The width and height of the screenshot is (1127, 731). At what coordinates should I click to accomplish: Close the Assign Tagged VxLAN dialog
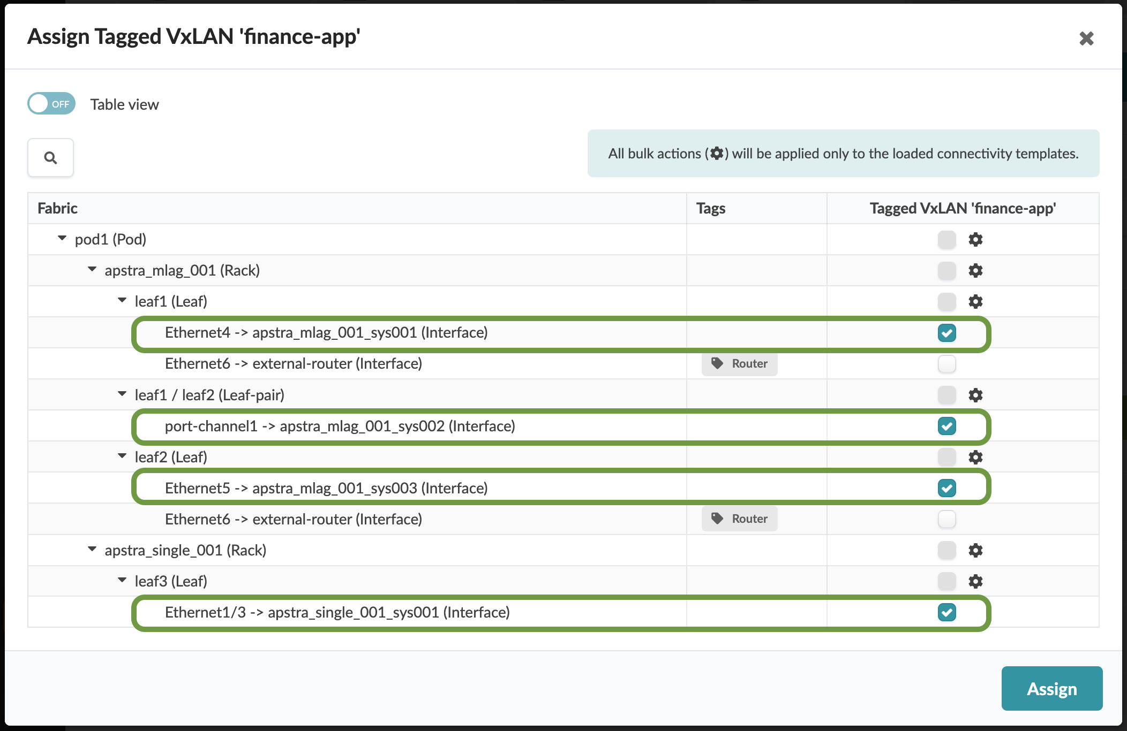[1086, 38]
